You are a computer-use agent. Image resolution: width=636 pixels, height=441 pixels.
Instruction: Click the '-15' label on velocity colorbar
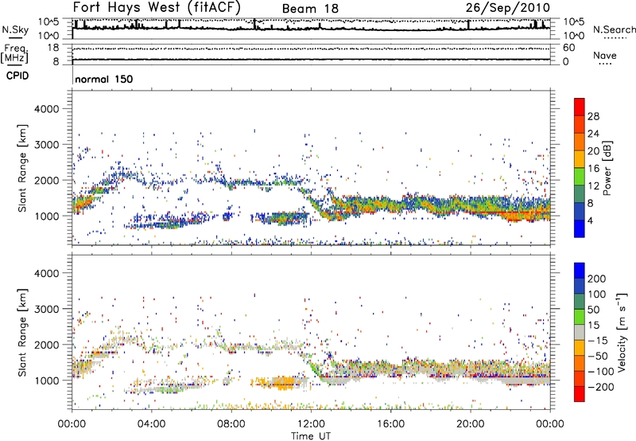tap(597, 341)
